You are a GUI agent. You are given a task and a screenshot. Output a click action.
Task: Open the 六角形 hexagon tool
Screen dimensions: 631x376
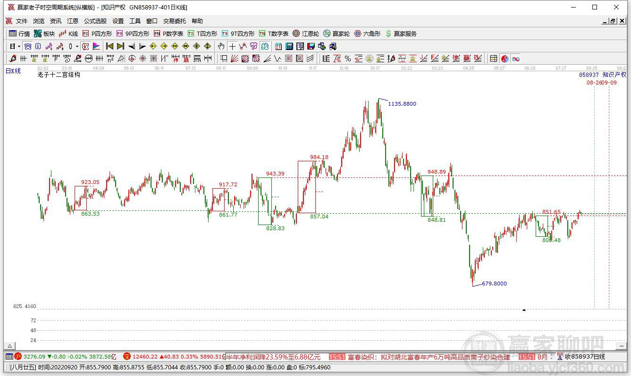367,33
